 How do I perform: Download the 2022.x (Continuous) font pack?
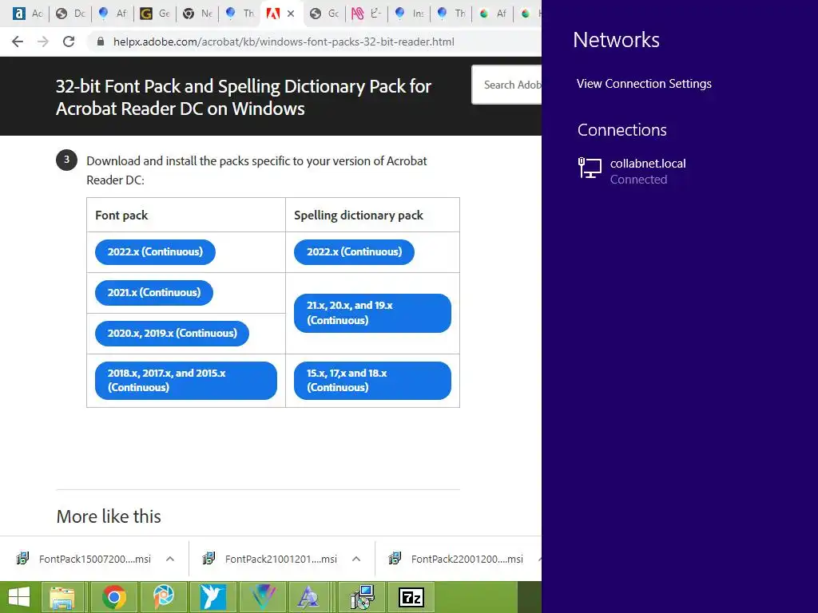pos(155,251)
